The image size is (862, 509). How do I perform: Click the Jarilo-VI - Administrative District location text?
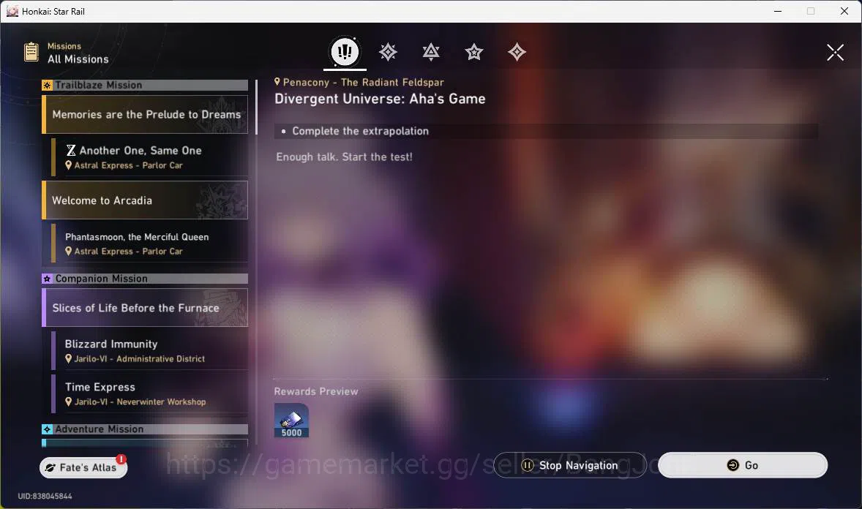[140, 359]
